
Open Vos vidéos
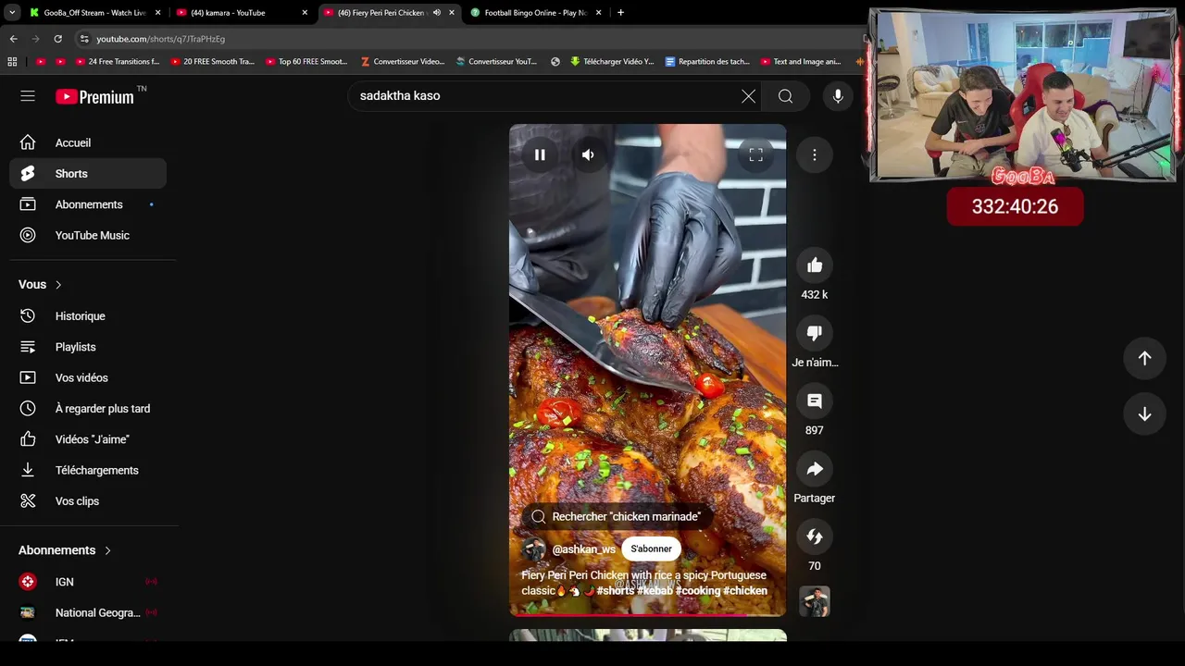88,377
